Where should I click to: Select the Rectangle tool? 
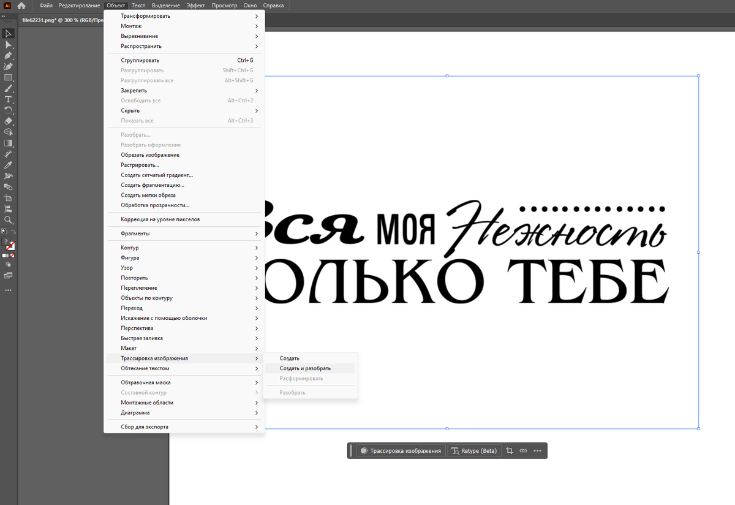click(8, 77)
